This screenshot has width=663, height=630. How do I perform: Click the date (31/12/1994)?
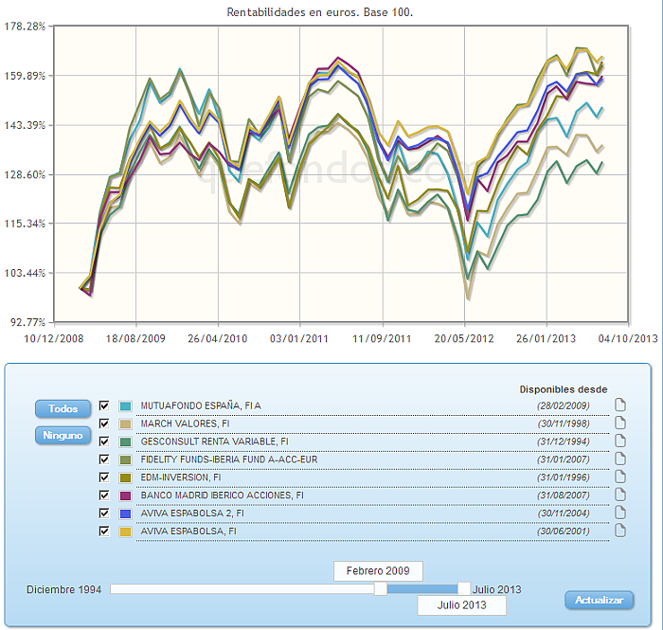pos(564,441)
